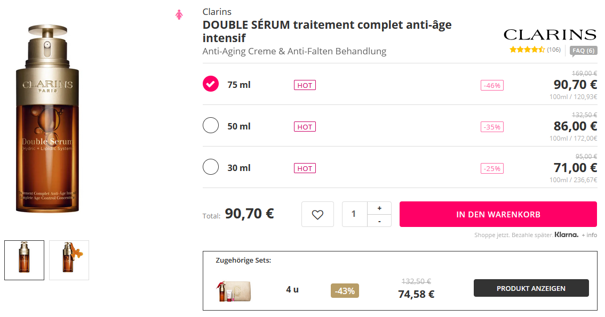Select the second product thumbnail

click(x=69, y=260)
